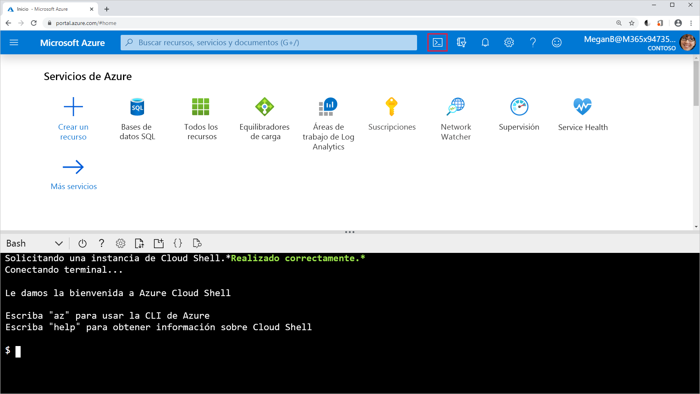The image size is (700, 394).
Task: Open the editor curly braces icon
Action: coord(178,243)
